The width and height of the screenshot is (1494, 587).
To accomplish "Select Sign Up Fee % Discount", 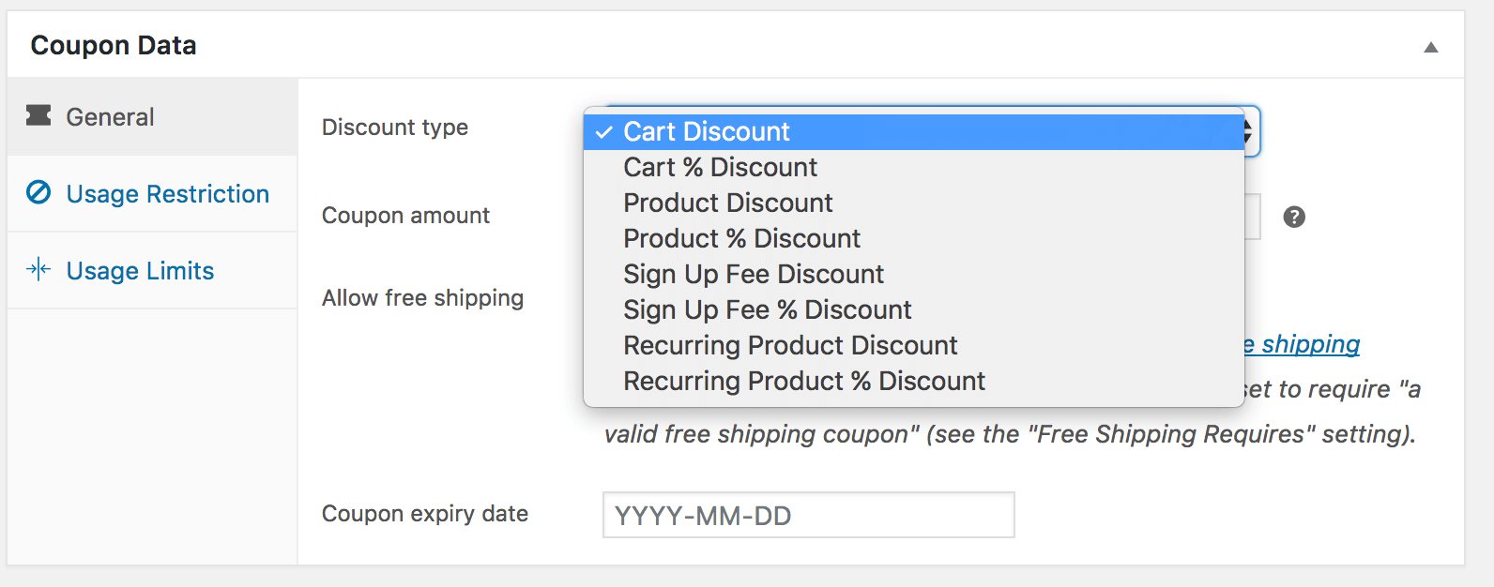I will pyautogui.click(x=767, y=310).
